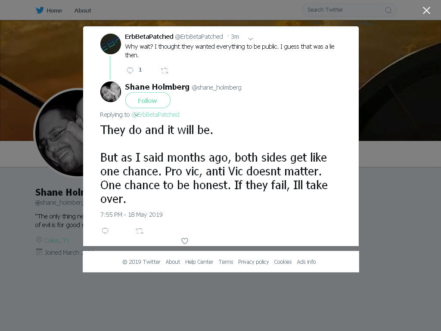Close the tweet overlay
This screenshot has height=331, width=441.
pos(426,10)
